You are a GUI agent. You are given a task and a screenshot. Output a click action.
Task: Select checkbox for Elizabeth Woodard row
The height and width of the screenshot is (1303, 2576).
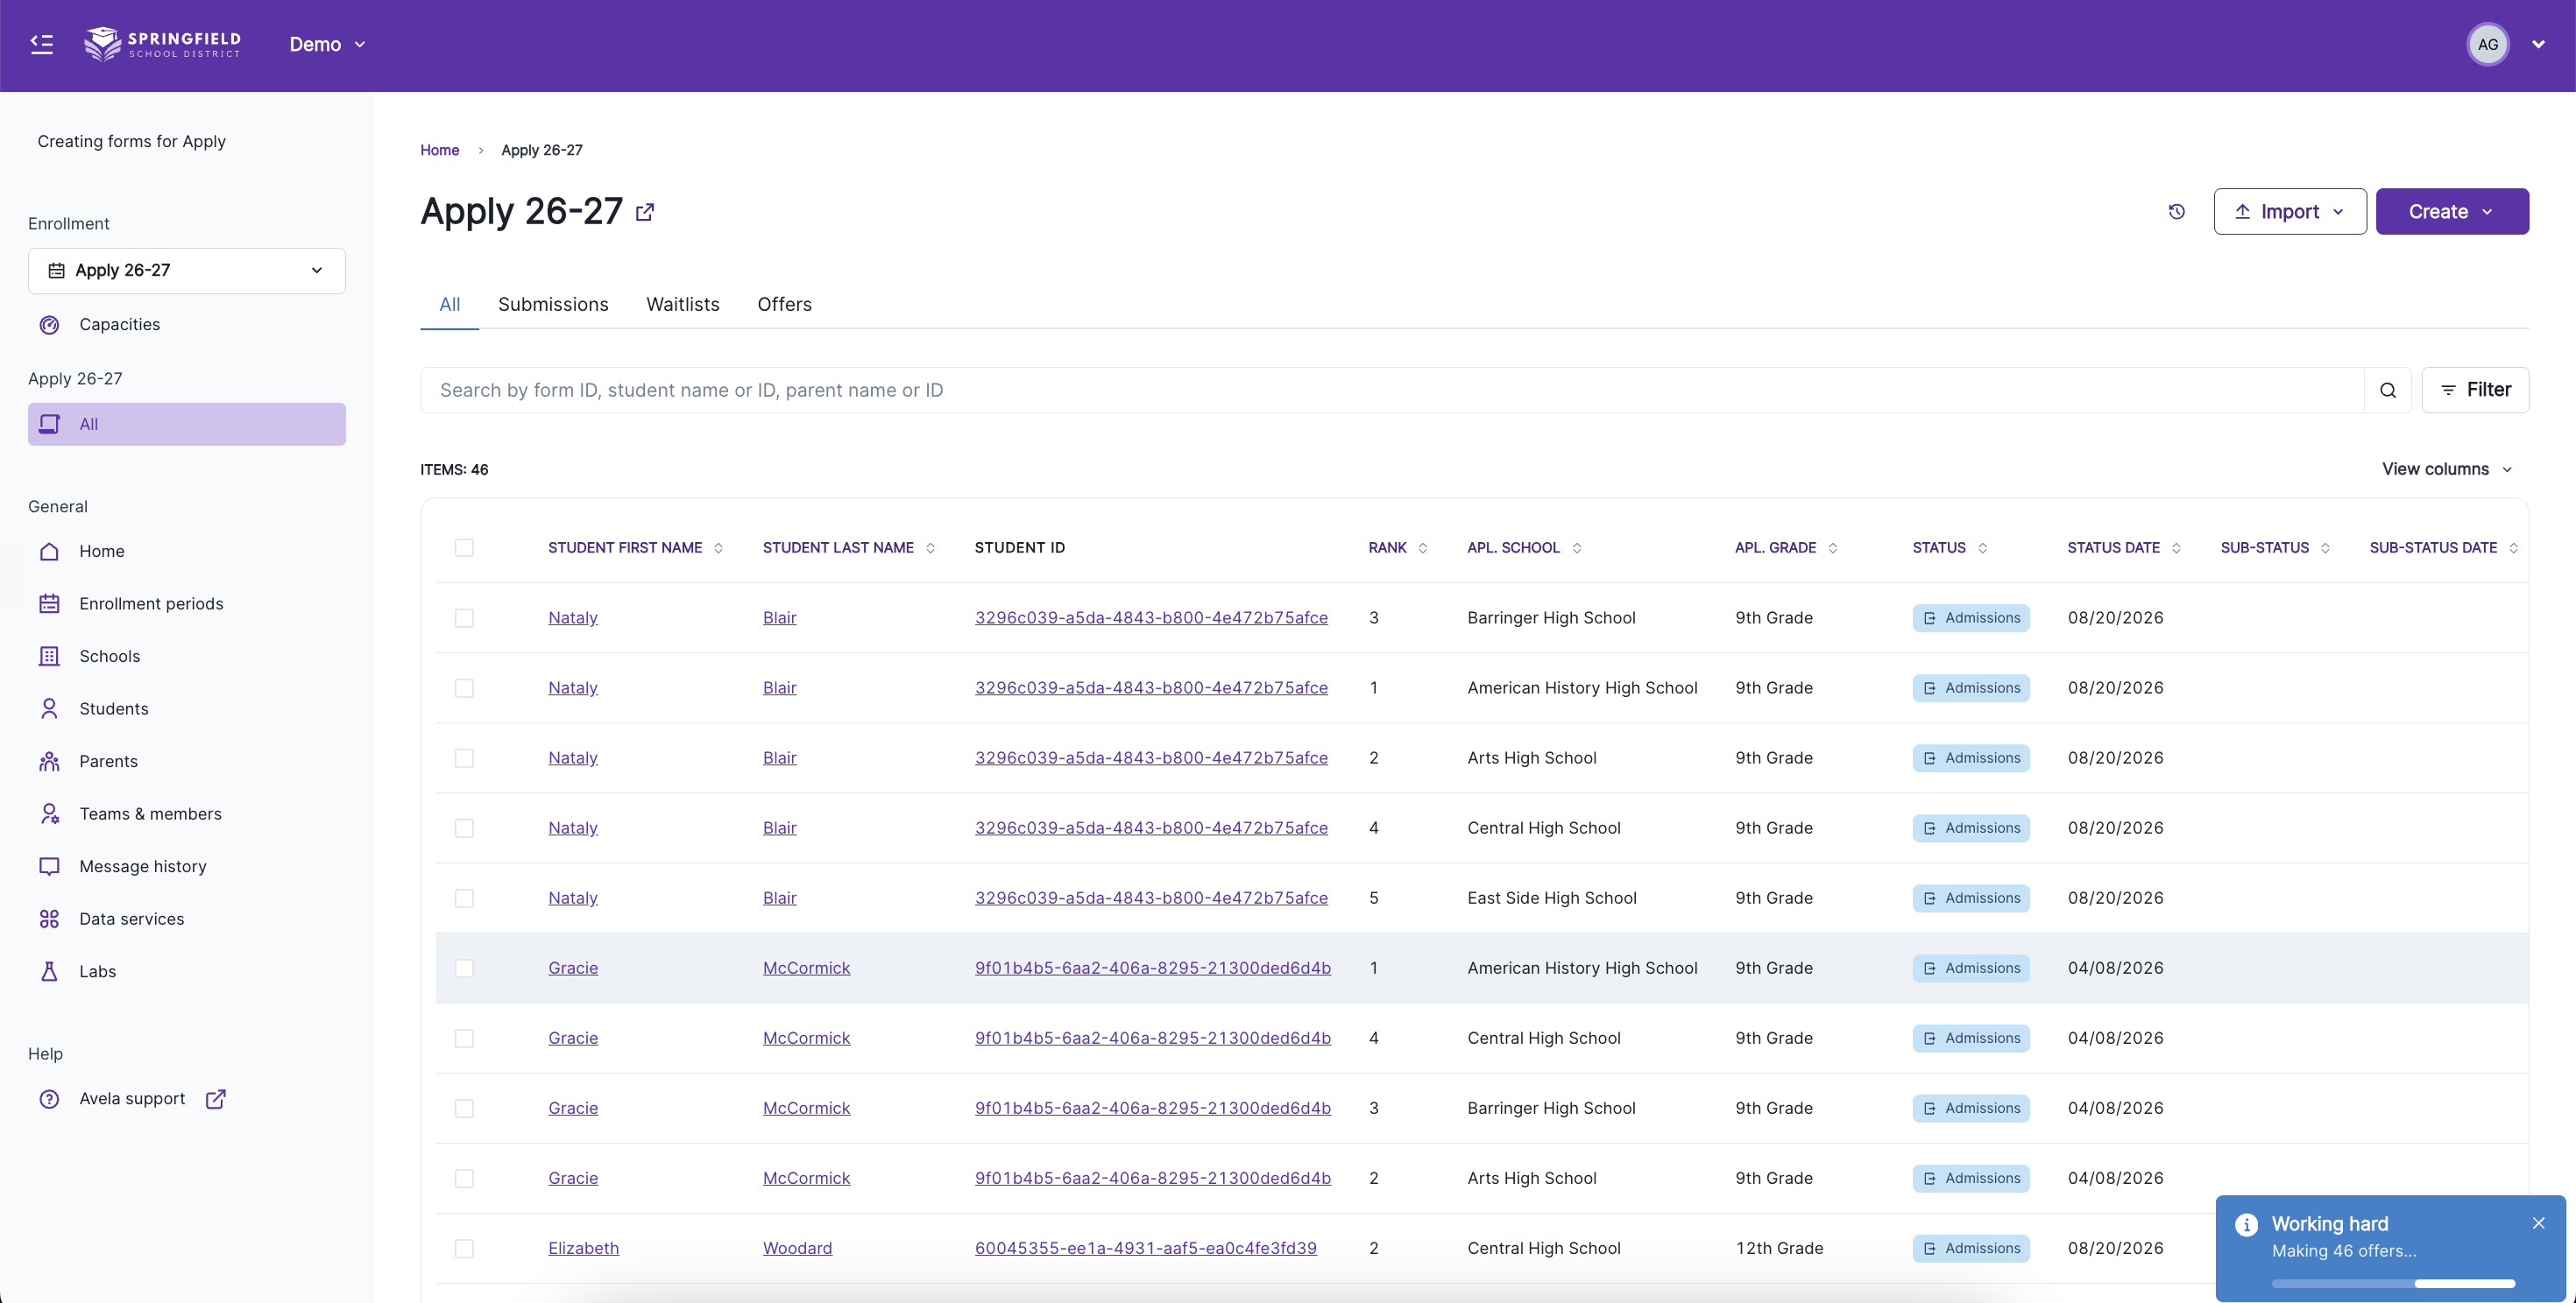coord(464,1249)
